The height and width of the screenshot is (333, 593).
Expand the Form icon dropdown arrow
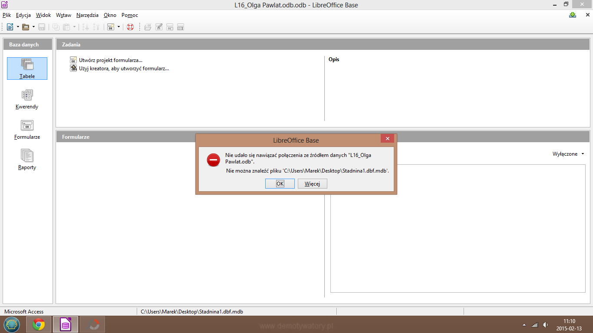119,27
